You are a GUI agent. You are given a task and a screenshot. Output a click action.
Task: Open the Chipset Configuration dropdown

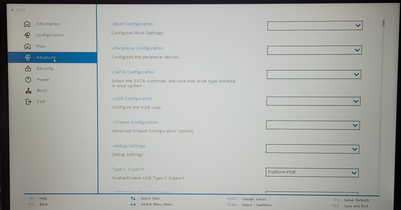click(x=313, y=125)
